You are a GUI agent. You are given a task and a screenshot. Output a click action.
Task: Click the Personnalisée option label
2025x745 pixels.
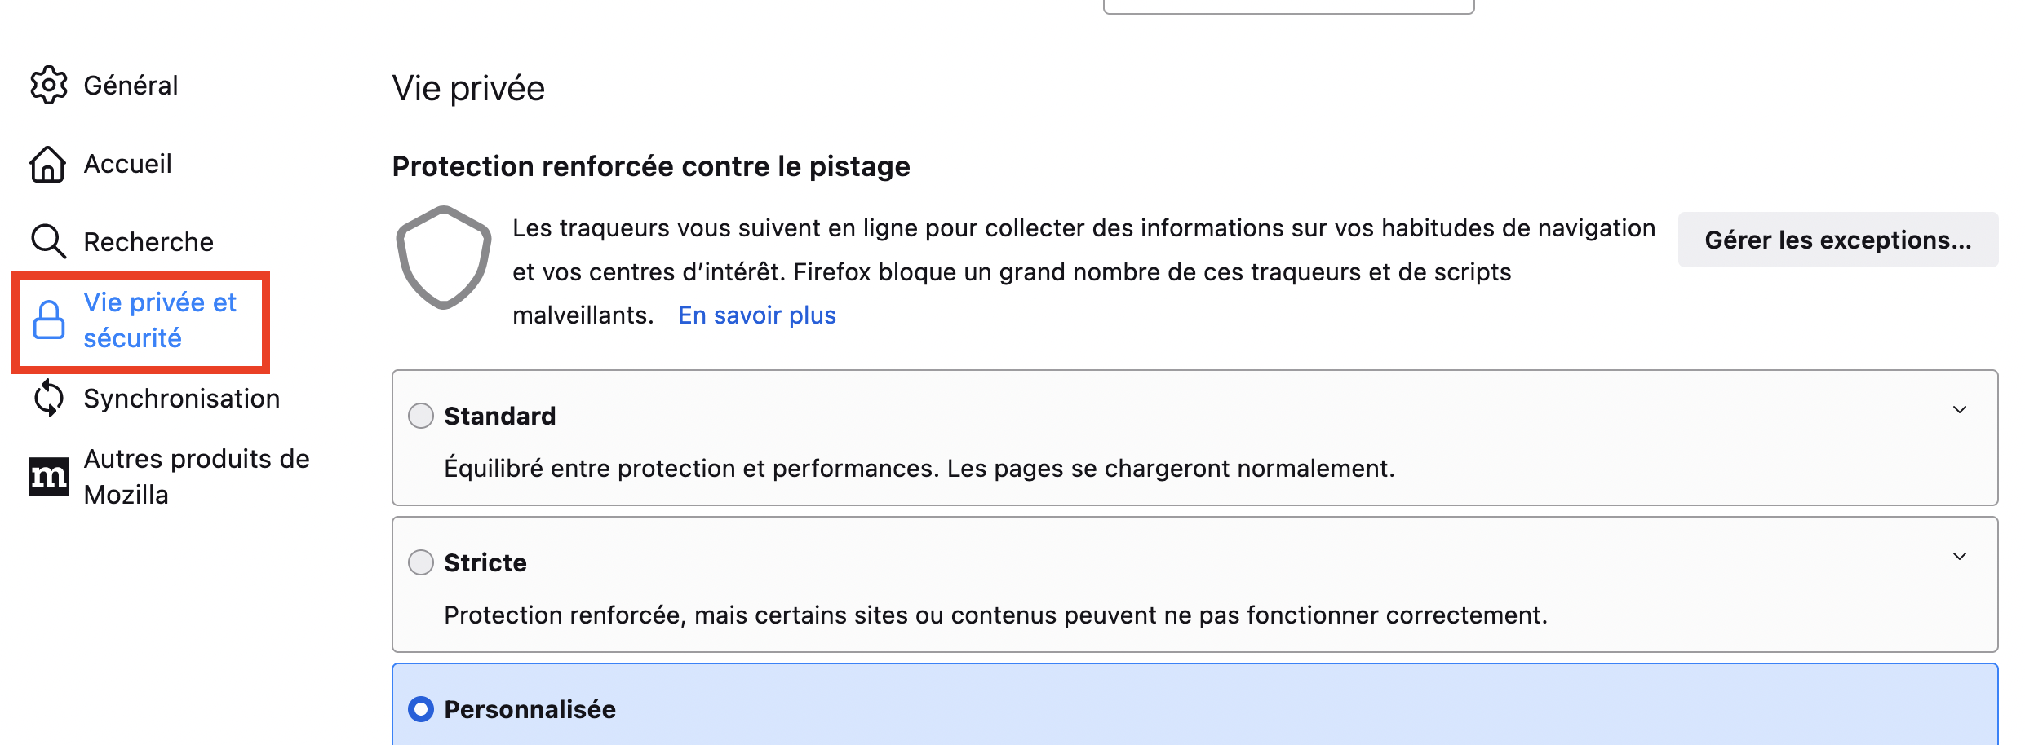coord(530,709)
